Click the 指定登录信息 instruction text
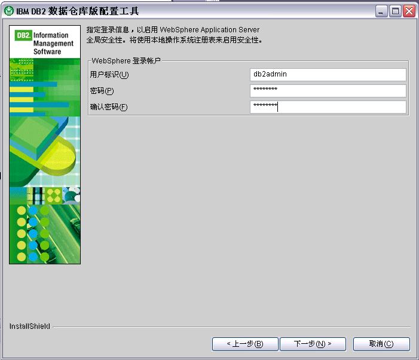419x360 pixels. (x=174, y=35)
